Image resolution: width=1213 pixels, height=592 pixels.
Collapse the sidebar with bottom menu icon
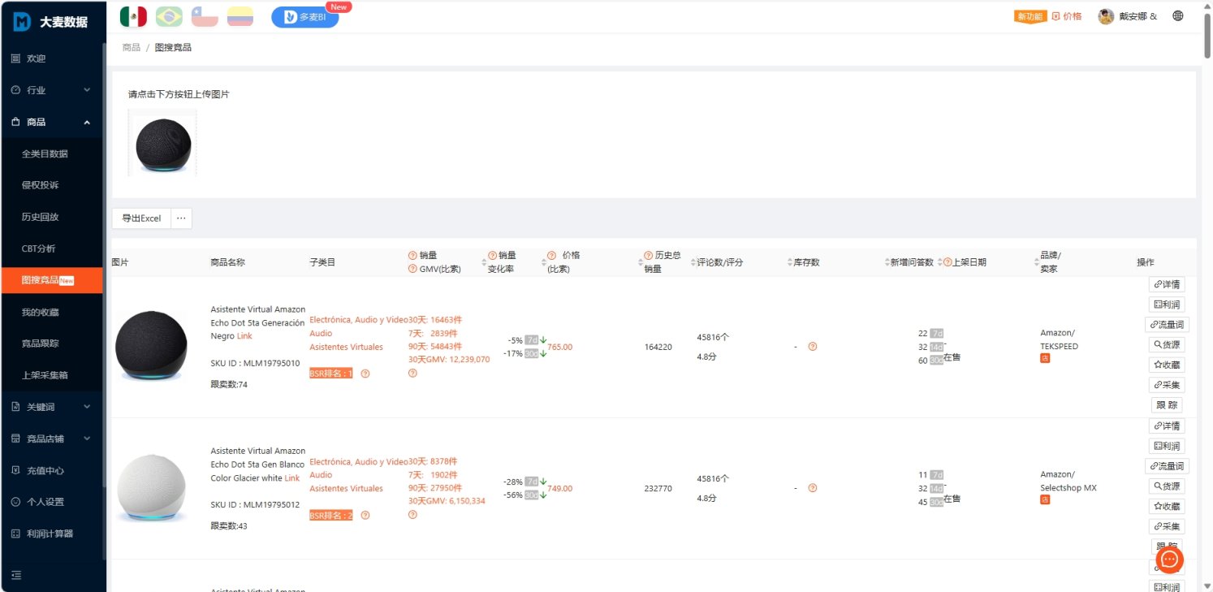tap(16, 576)
